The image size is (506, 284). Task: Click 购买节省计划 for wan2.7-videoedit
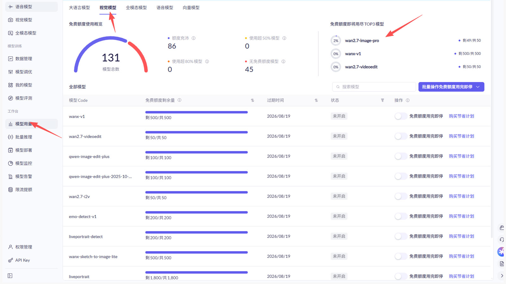(461, 136)
